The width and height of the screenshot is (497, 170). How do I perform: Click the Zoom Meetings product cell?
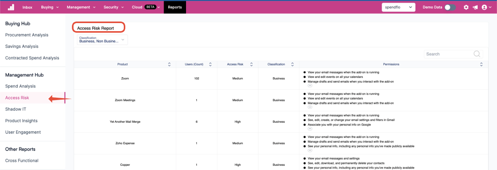pyautogui.click(x=125, y=100)
